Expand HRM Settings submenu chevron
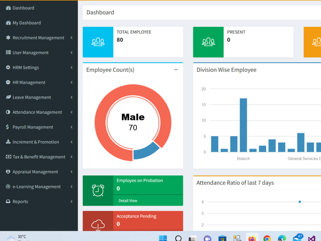 (72, 67)
